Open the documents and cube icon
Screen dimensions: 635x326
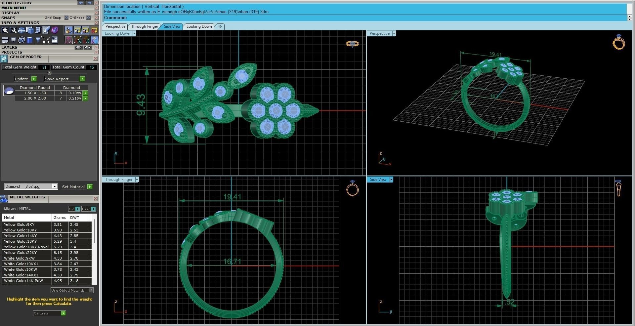point(30,30)
